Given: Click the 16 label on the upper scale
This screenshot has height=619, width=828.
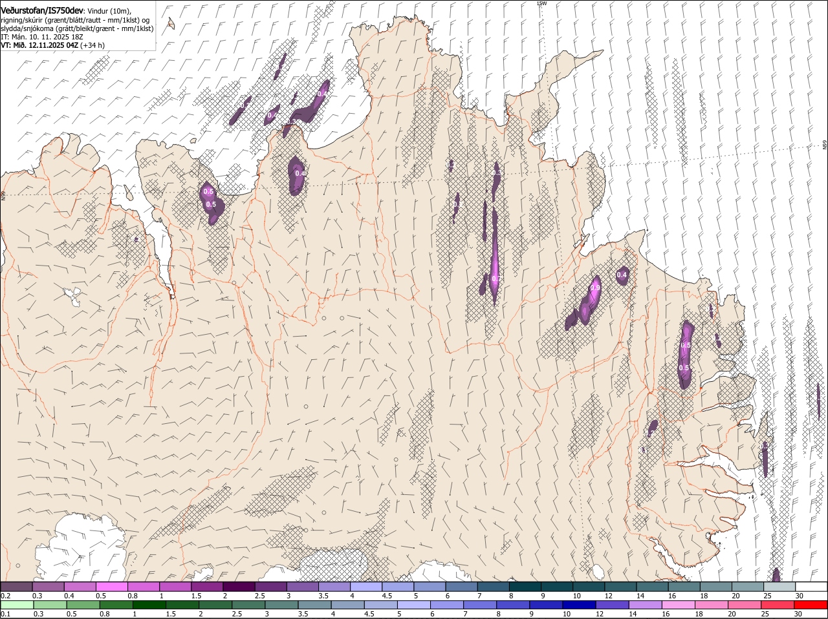Looking at the screenshot, I should [x=672, y=596].
